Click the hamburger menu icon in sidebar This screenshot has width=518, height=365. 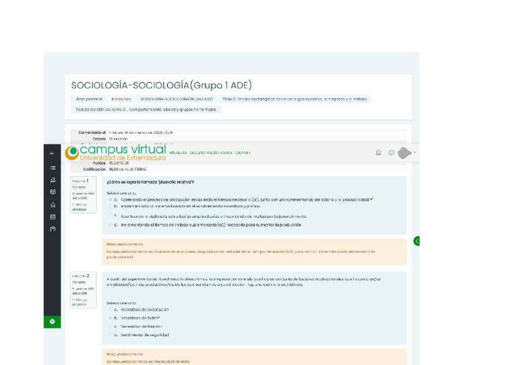tap(52, 168)
